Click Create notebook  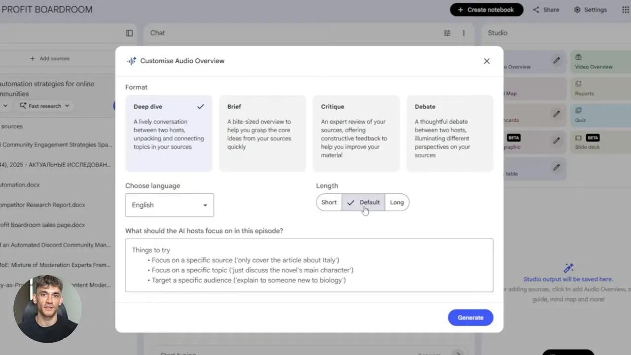click(x=486, y=10)
